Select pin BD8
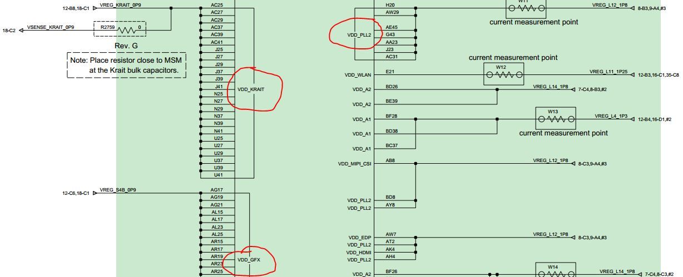The image size is (683, 277). [390, 197]
